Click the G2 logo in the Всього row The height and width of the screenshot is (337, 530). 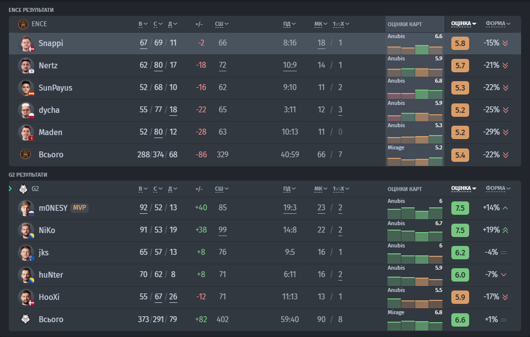tap(25, 319)
